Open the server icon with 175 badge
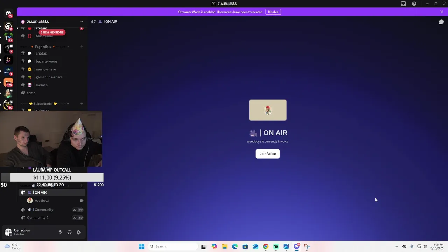 tap(8, 83)
